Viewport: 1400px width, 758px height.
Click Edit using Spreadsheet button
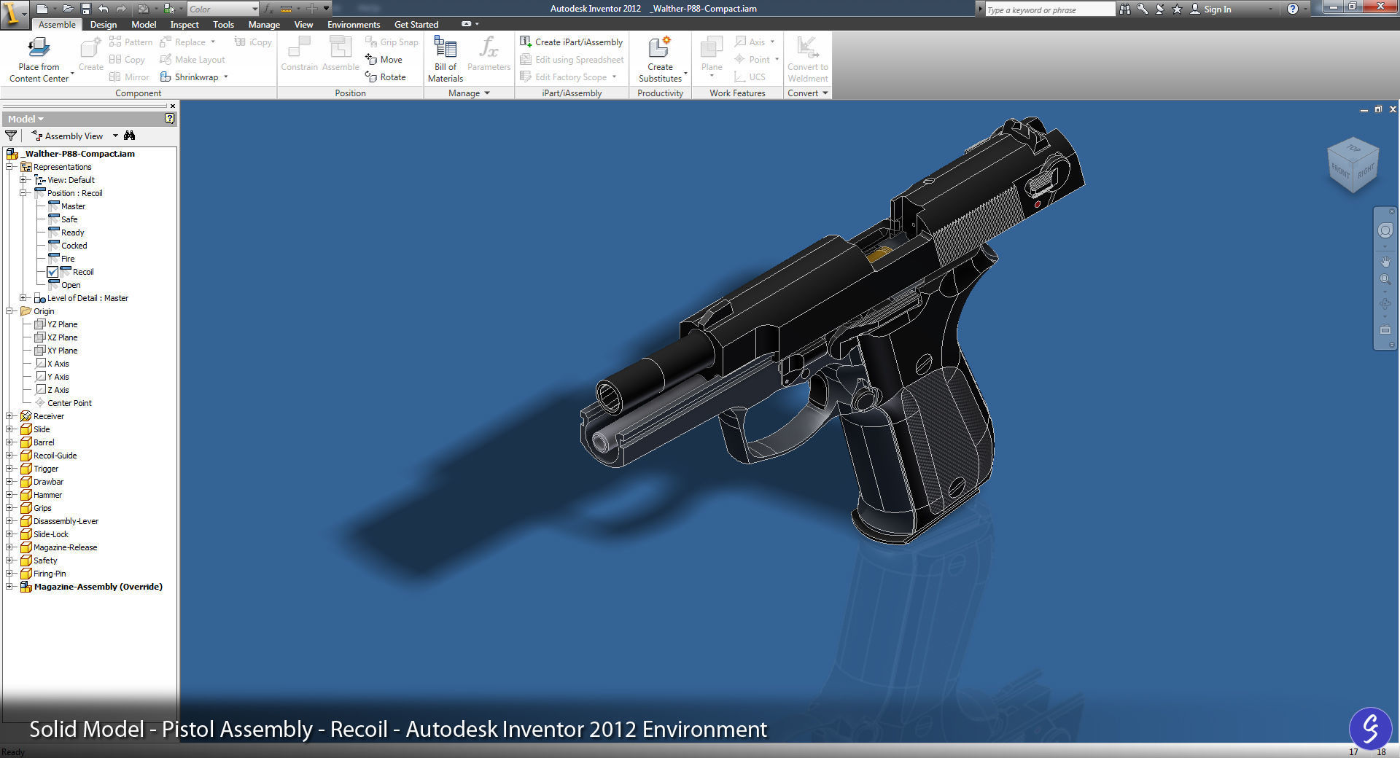point(572,60)
